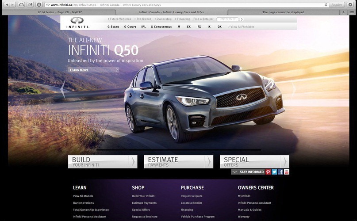Toggle Safari's Reader button
357x221 pixels.
pos(337,4)
